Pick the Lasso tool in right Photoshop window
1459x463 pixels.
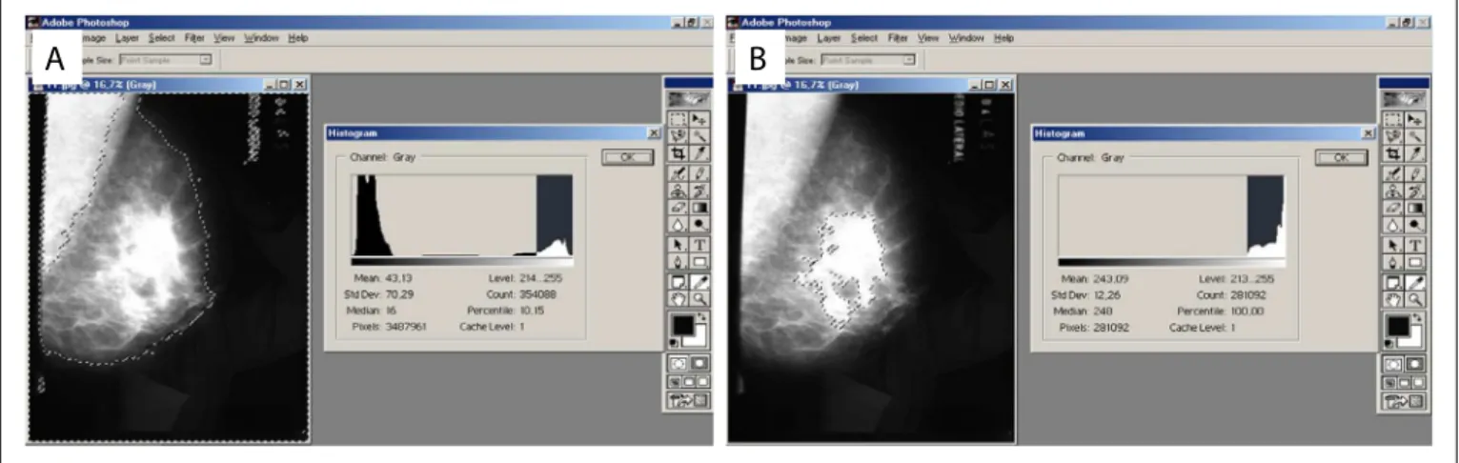click(x=1394, y=135)
